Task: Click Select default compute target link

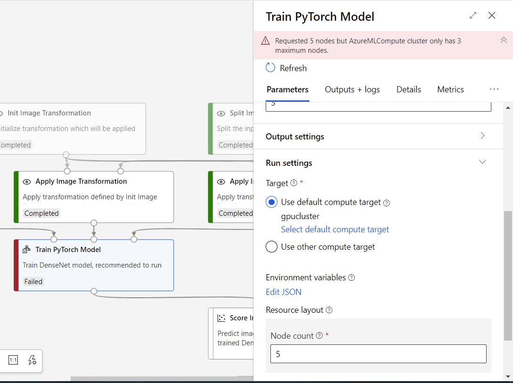Action: tap(335, 229)
